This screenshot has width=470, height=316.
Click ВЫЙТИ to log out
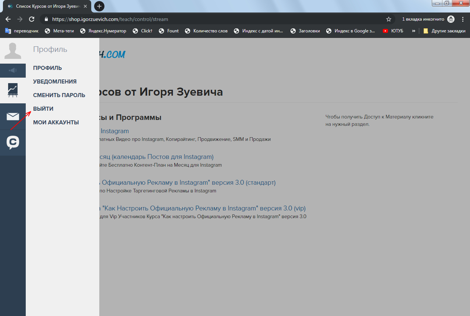(x=43, y=109)
